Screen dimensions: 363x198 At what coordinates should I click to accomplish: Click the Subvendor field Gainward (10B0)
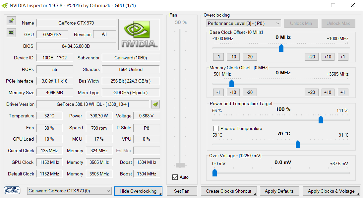pyautogui.click(x=131, y=58)
